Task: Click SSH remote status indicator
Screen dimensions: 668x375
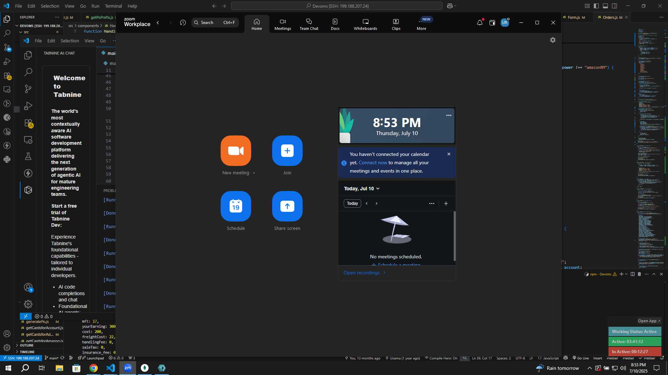Action: (22, 358)
